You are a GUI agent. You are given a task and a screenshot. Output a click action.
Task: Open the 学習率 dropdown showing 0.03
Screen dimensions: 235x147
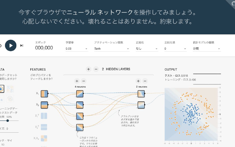coord(77,49)
